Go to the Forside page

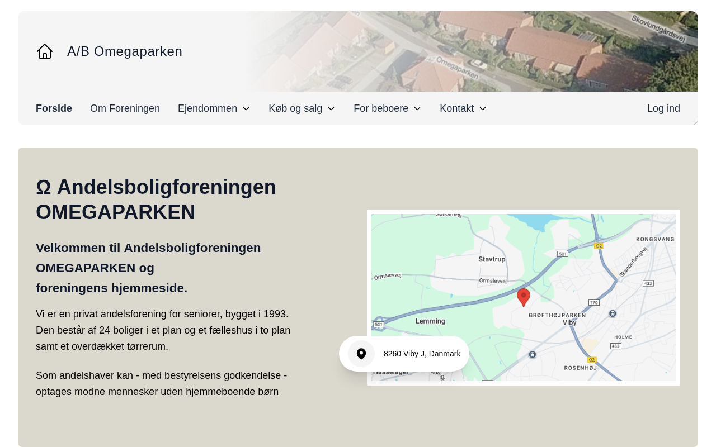54,108
